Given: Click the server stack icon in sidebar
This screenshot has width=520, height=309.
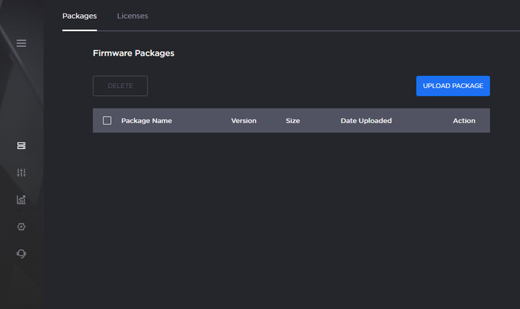Looking at the screenshot, I should 21,145.
